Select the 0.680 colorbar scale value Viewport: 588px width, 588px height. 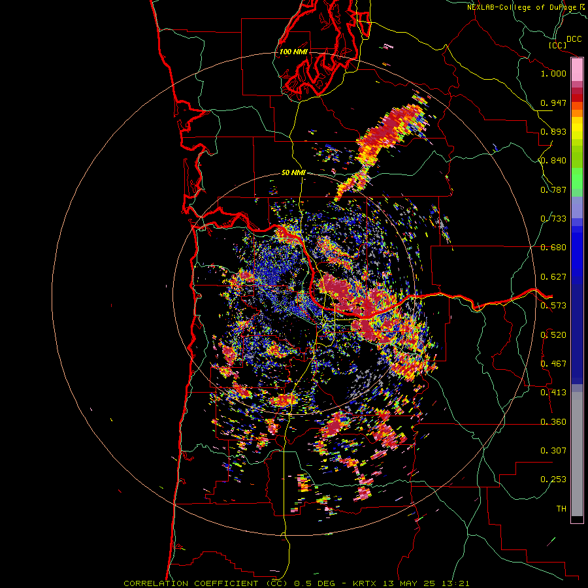(553, 248)
